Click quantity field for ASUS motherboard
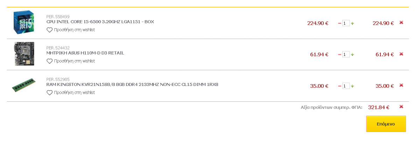 click(346, 54)
